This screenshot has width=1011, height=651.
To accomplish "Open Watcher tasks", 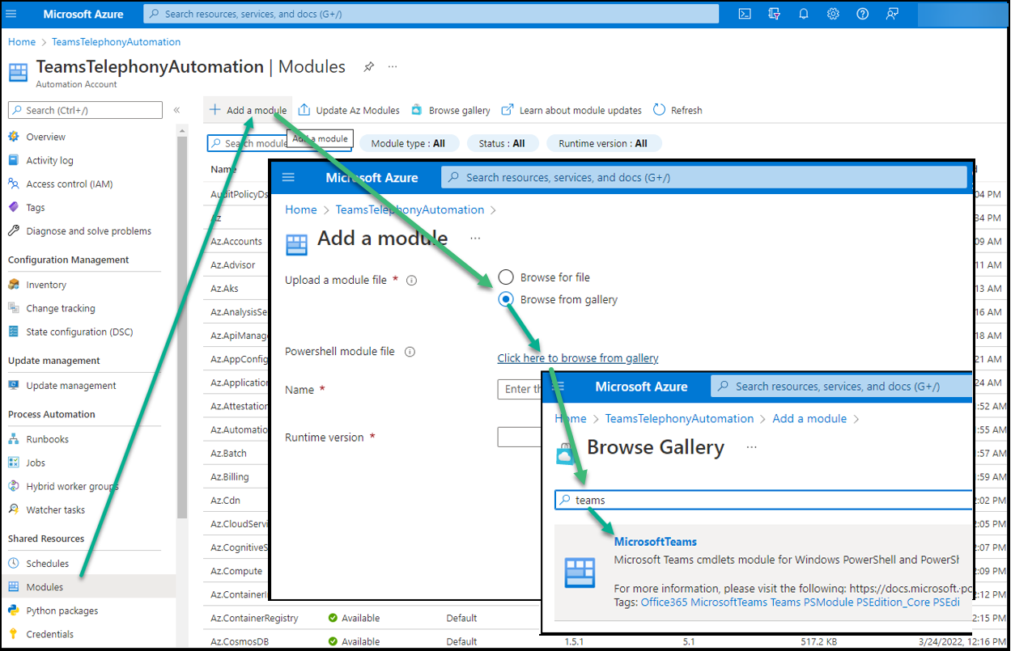I will [x=56, y=509].
